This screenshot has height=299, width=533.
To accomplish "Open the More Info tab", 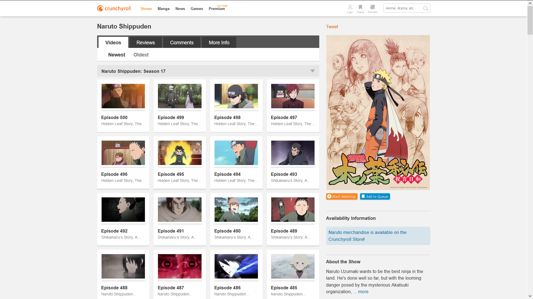I will 219,42.
